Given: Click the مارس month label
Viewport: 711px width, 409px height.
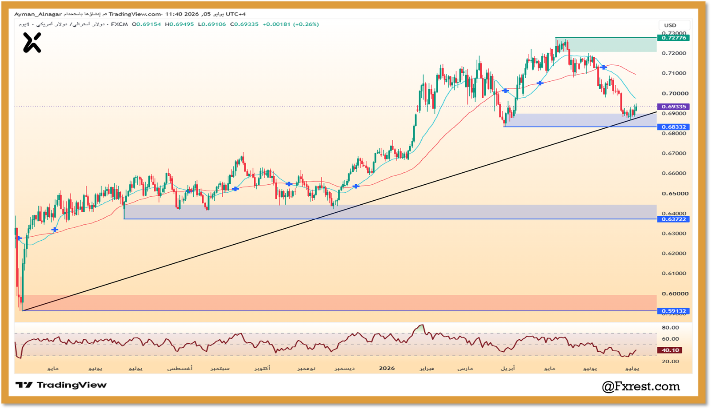Looking at the screenshot, I should (x=465, y=369).
